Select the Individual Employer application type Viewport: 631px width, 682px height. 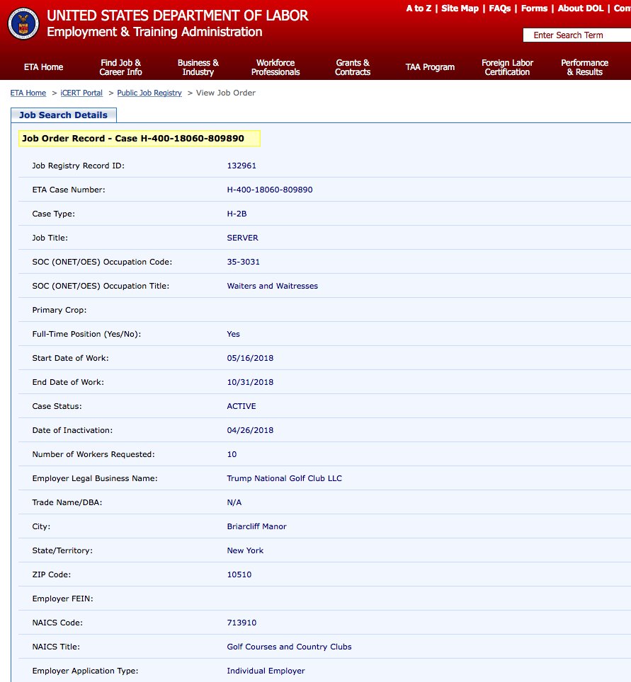266,671
